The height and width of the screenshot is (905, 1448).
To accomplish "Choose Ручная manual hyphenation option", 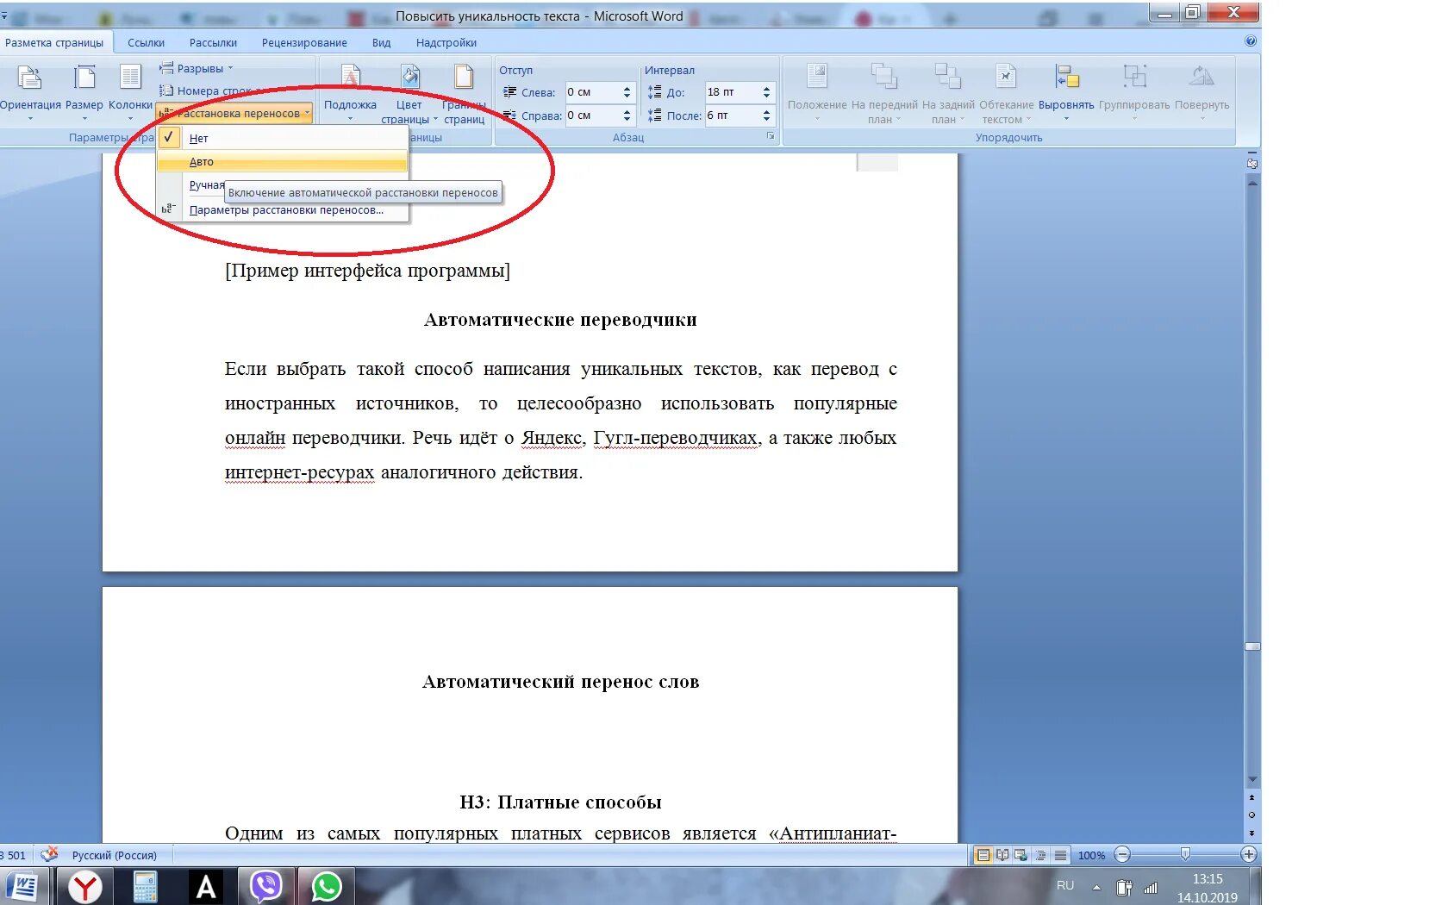I will click(206, 184).
